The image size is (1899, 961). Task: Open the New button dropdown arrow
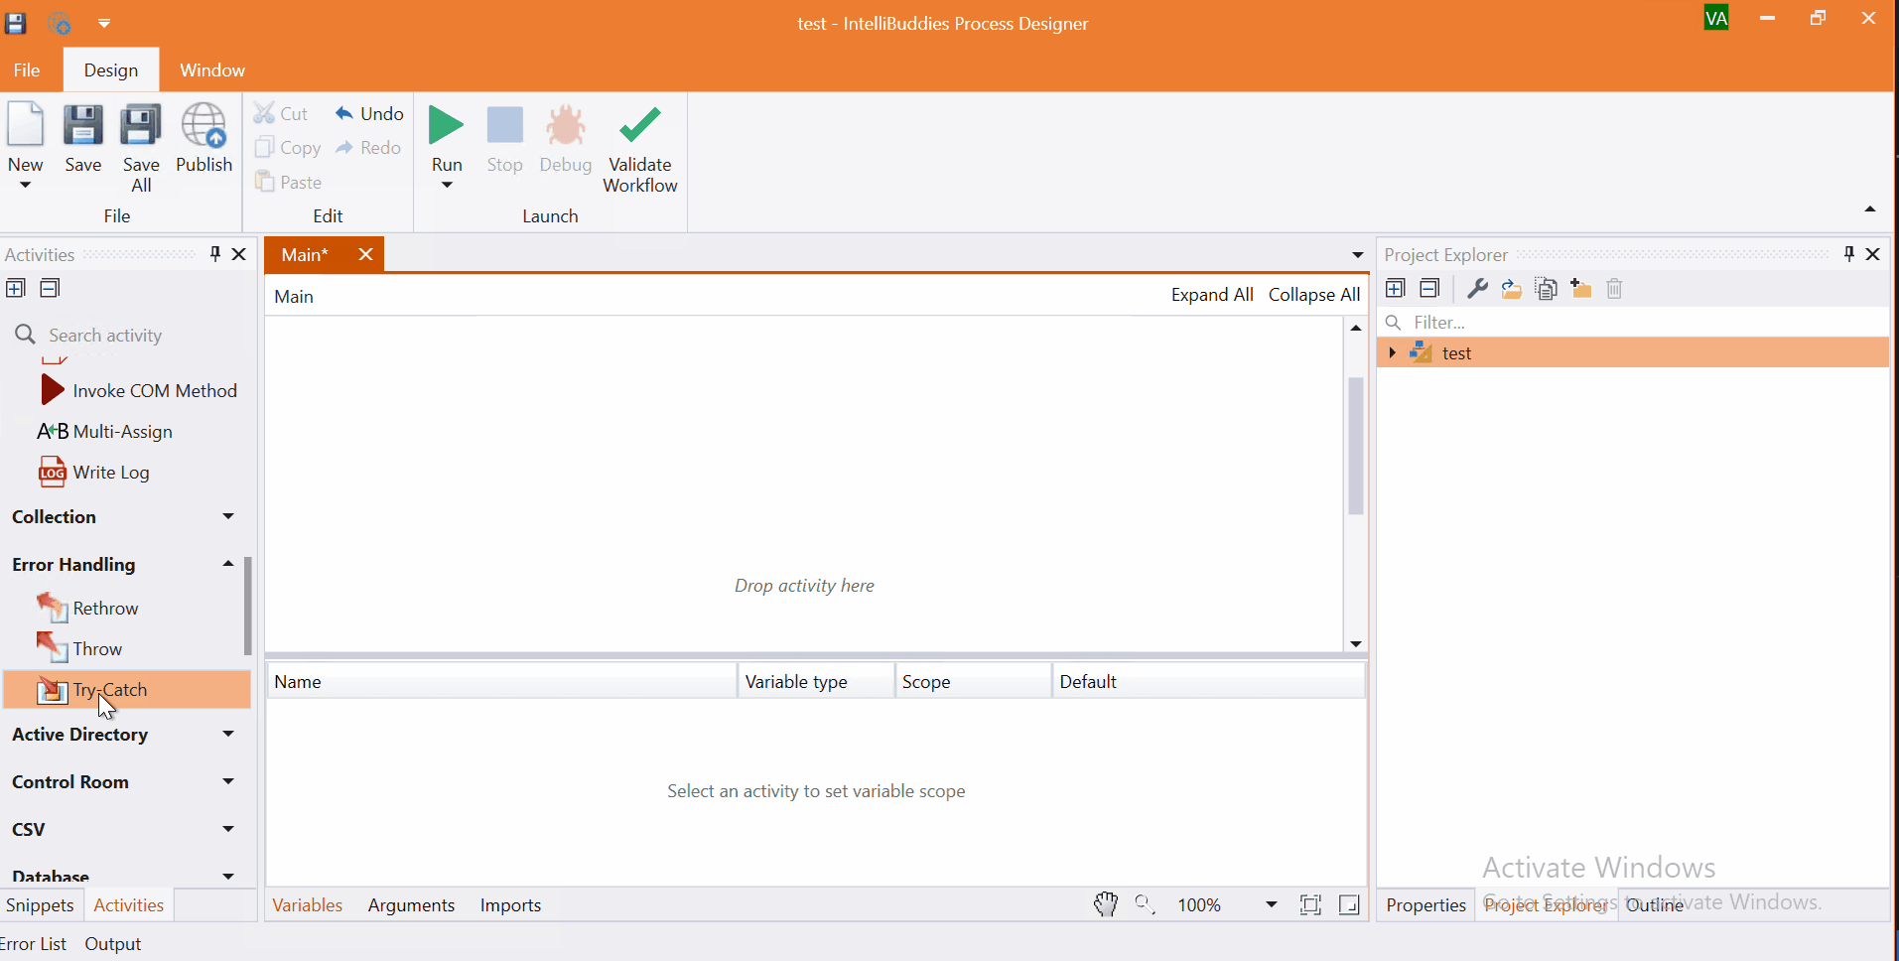25,186
